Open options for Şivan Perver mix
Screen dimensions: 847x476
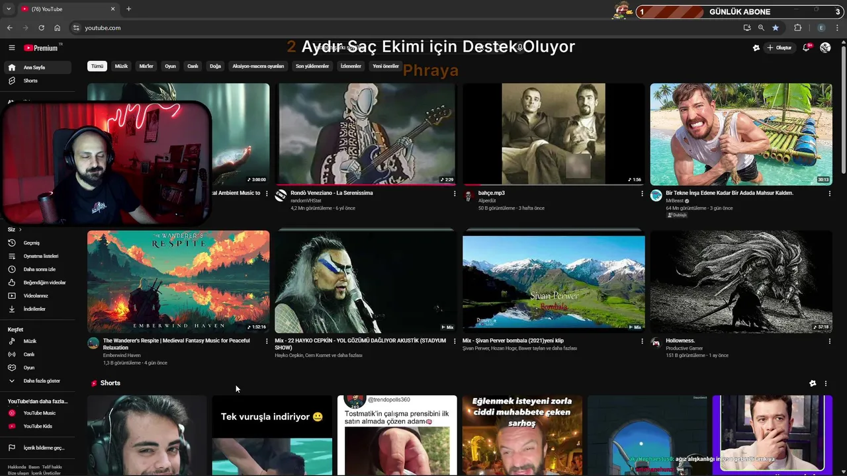click(x=642, y=341)
